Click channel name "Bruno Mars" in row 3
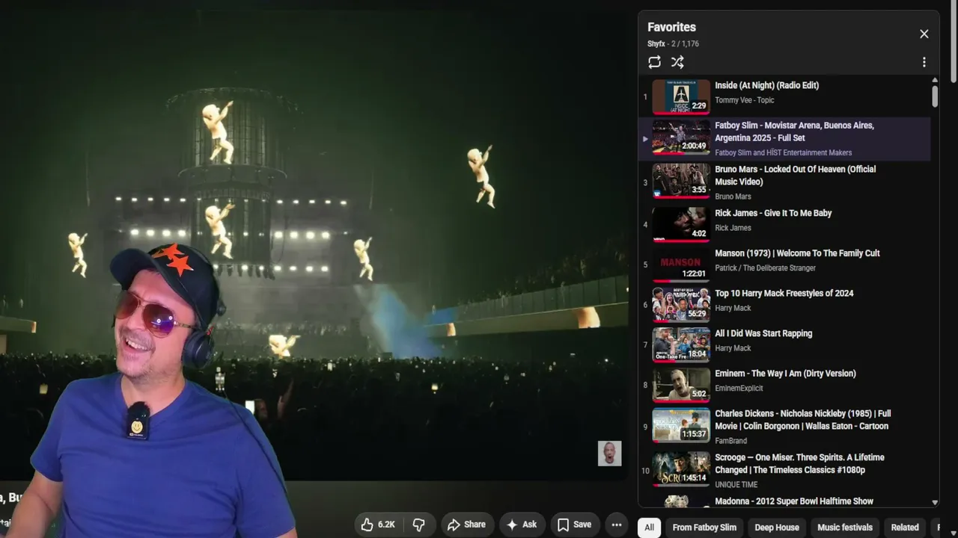 733,197
